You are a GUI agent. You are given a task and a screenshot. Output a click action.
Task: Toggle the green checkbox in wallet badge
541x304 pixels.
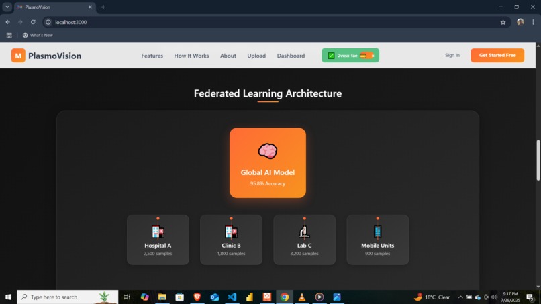[x=331, y=56]
